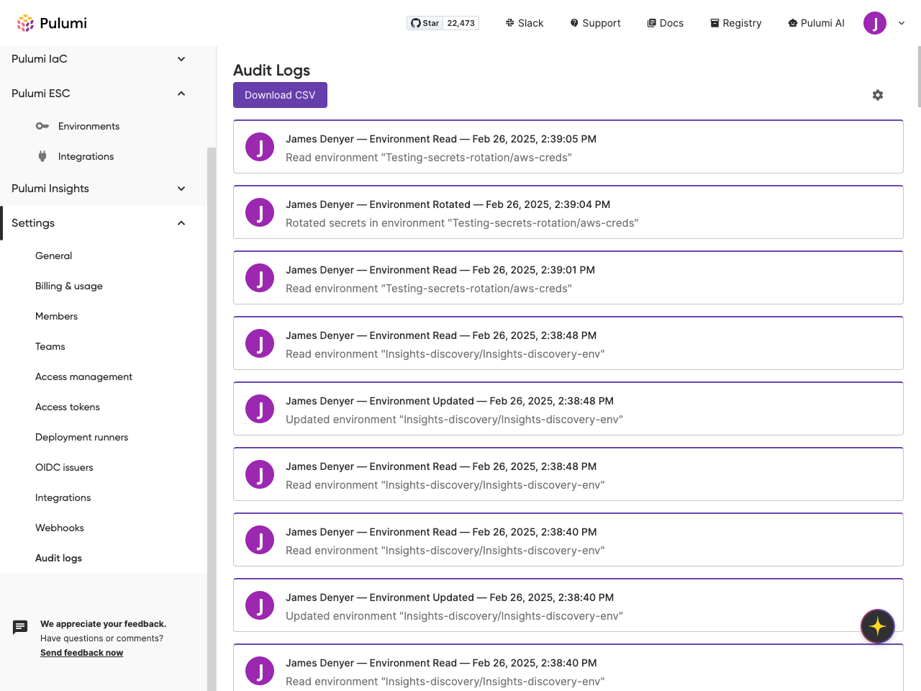The image size is (921, 691).
Task: Open the Environments page via key icon
Action: (x=43, y=126)
